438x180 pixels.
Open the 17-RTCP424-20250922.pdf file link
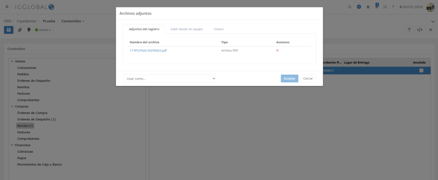pos(148,50)
